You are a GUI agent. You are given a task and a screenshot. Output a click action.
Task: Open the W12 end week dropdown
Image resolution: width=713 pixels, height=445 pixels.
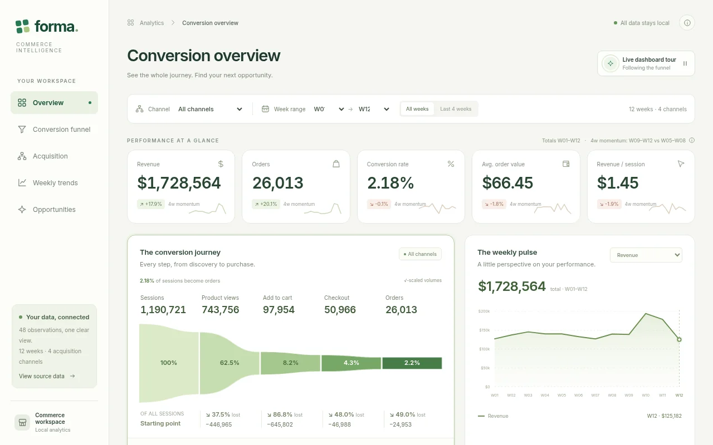coord(374,109)
